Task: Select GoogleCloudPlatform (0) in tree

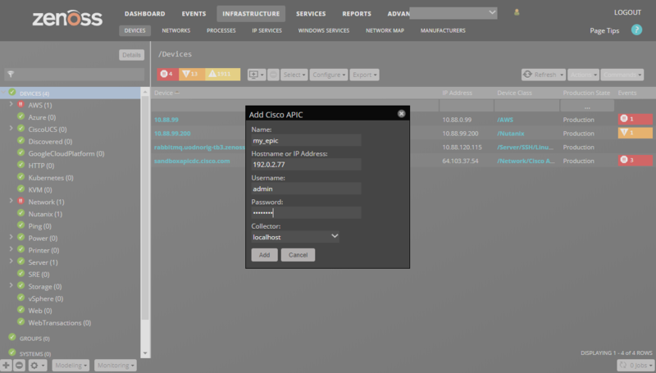Action: (x=66, y=153)
